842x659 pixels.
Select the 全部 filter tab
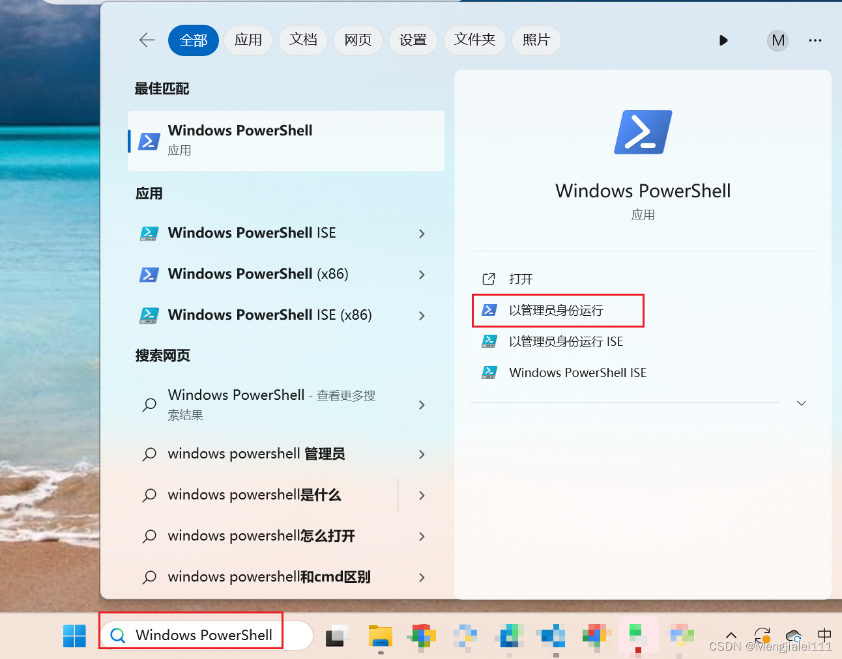click(x=194, y=40)
